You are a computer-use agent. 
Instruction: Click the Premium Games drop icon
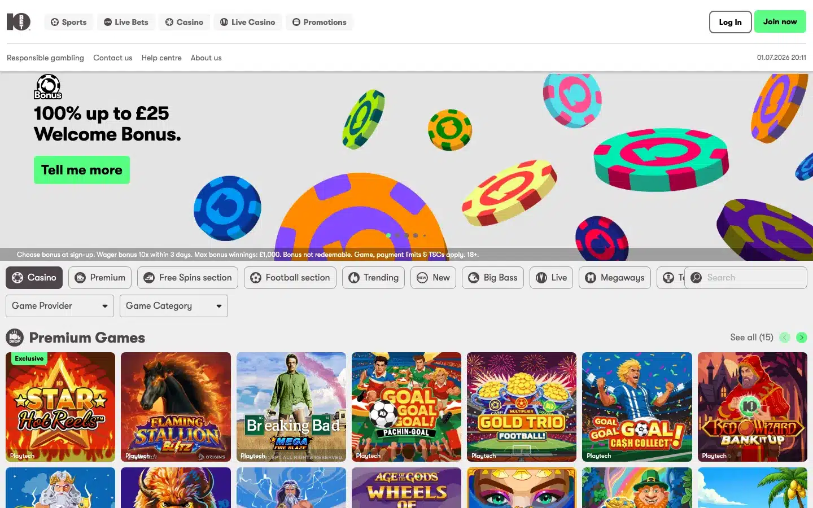pos(15,338)
